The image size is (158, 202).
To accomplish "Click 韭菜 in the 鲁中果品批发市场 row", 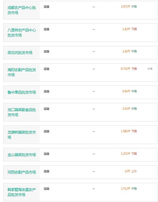I will pos(47,91).
